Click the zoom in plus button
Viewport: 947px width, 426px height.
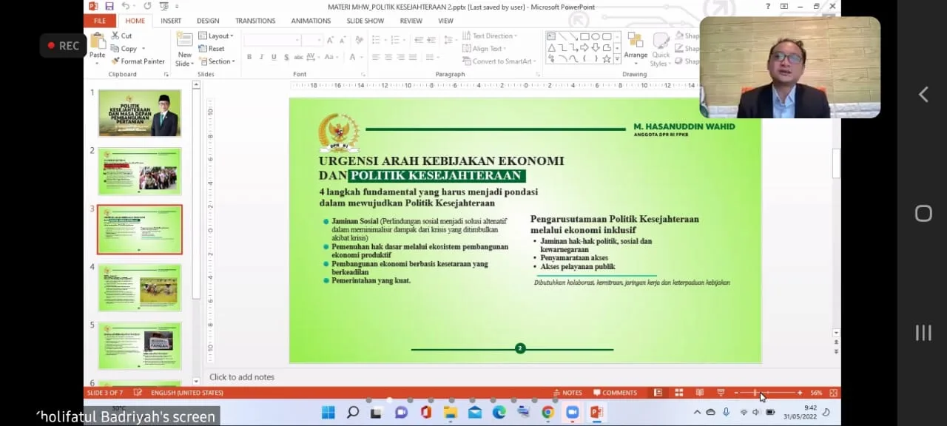click(800, 393)
